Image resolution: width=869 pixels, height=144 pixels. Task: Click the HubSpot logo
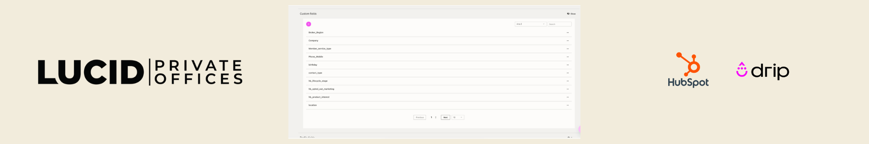pyautogui.click(x=688, y=70)
